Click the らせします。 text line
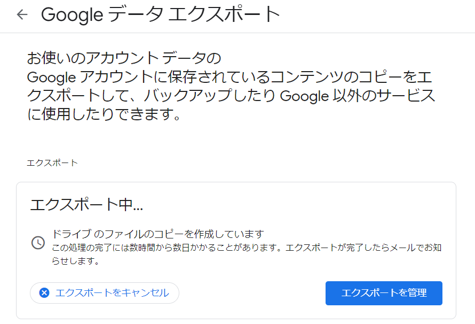 coord(76,262)
